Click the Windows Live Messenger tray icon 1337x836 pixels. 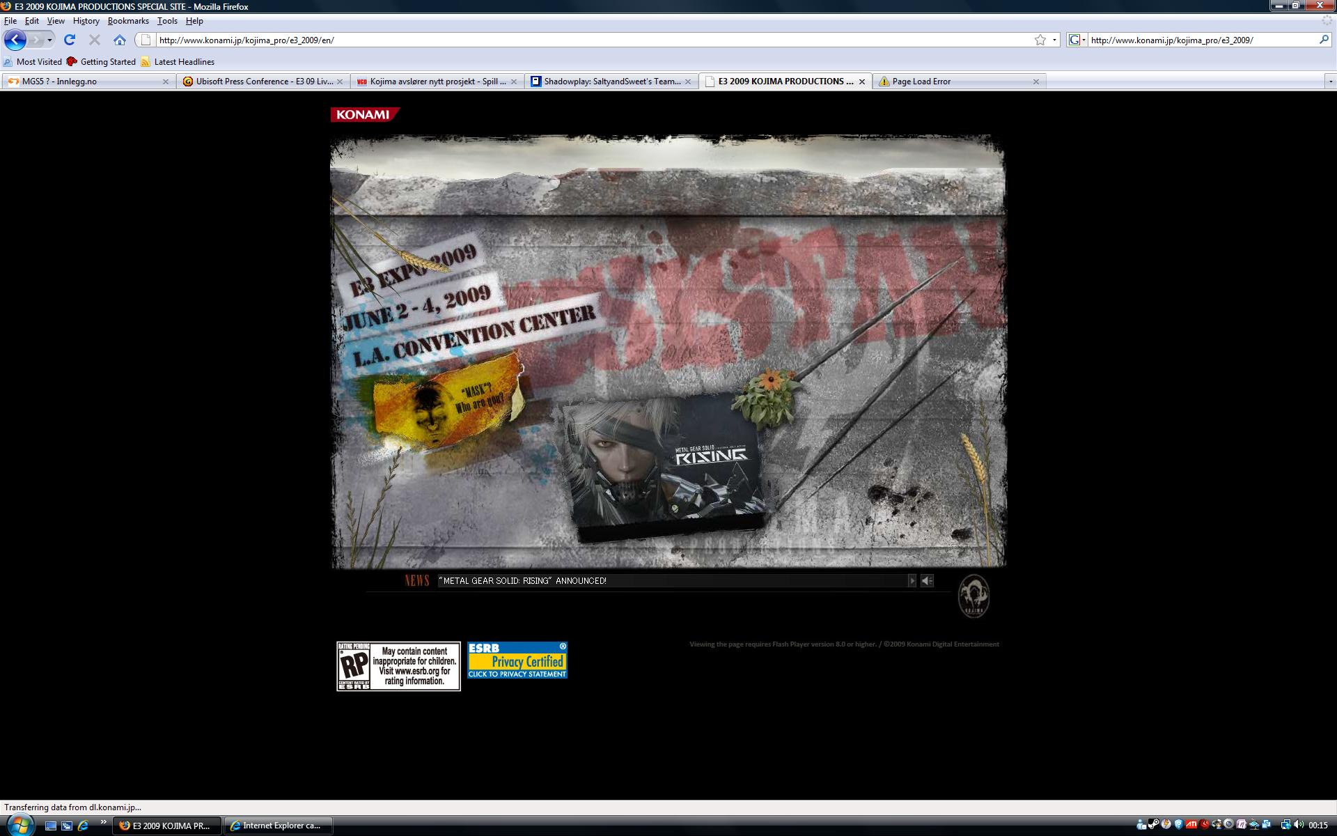coord(1140,825)
